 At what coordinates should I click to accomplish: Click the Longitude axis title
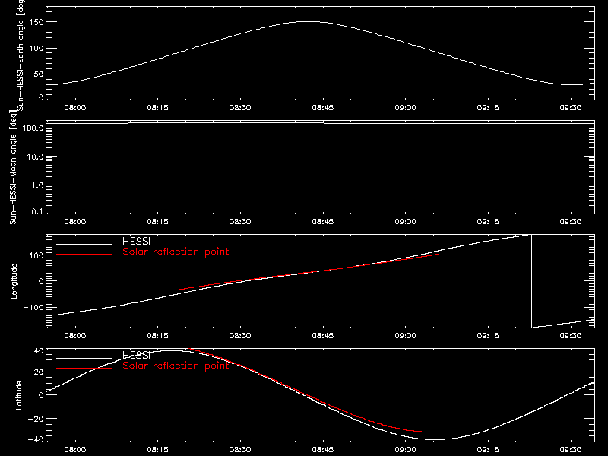click(14, 281)
